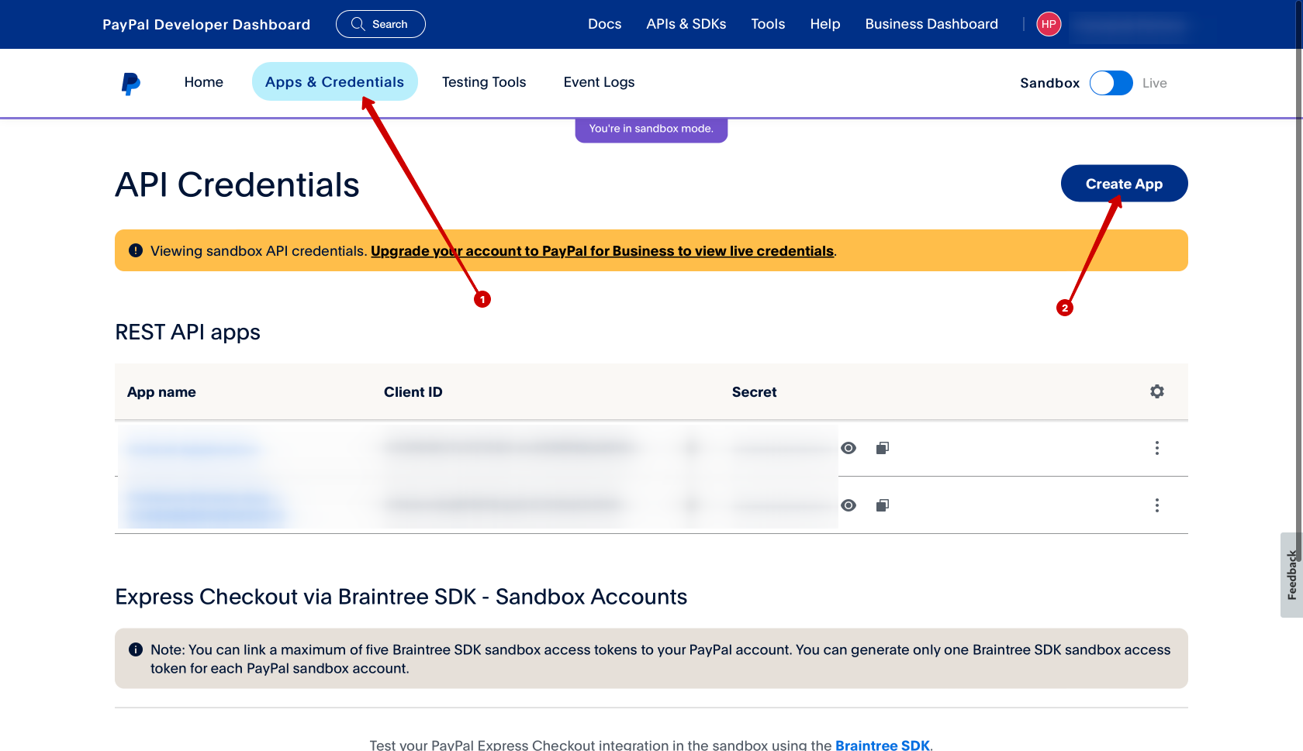Click the Create App button
1303x751 pixels.
tap(1125, 184)
